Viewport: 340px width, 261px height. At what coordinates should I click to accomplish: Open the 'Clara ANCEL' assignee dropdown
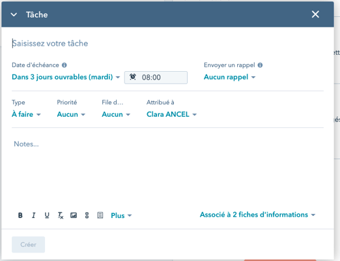(171, 114)
